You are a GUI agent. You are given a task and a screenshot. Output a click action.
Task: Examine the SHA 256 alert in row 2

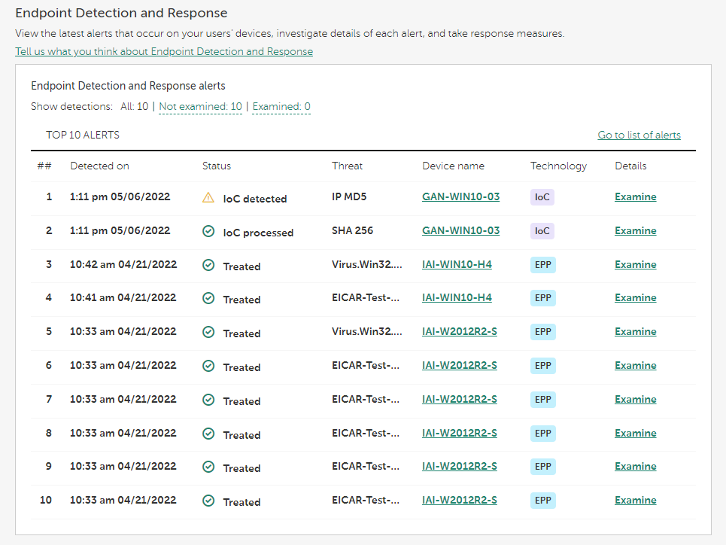coord(635,231)
